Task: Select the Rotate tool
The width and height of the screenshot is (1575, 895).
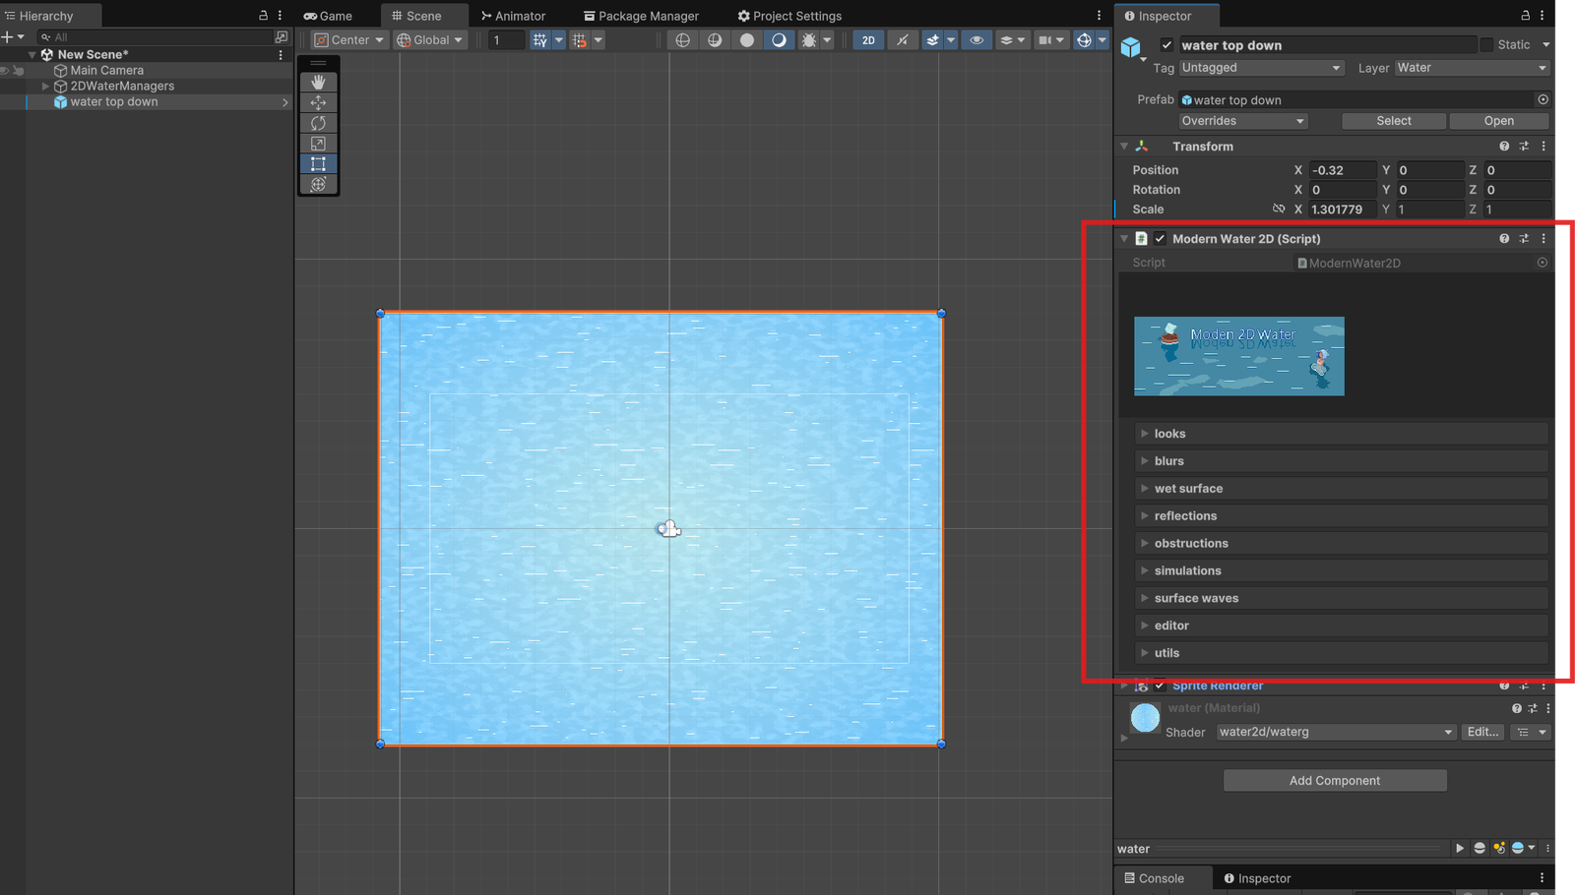Action: coord(318,123)
